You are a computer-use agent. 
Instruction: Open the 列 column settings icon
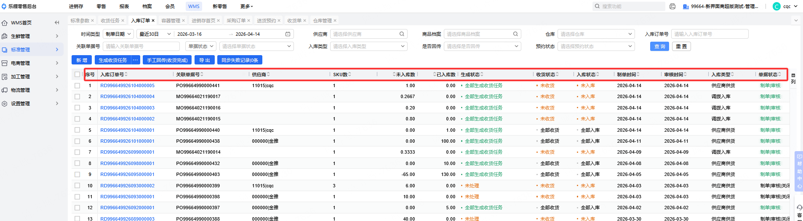pos(793,79)
